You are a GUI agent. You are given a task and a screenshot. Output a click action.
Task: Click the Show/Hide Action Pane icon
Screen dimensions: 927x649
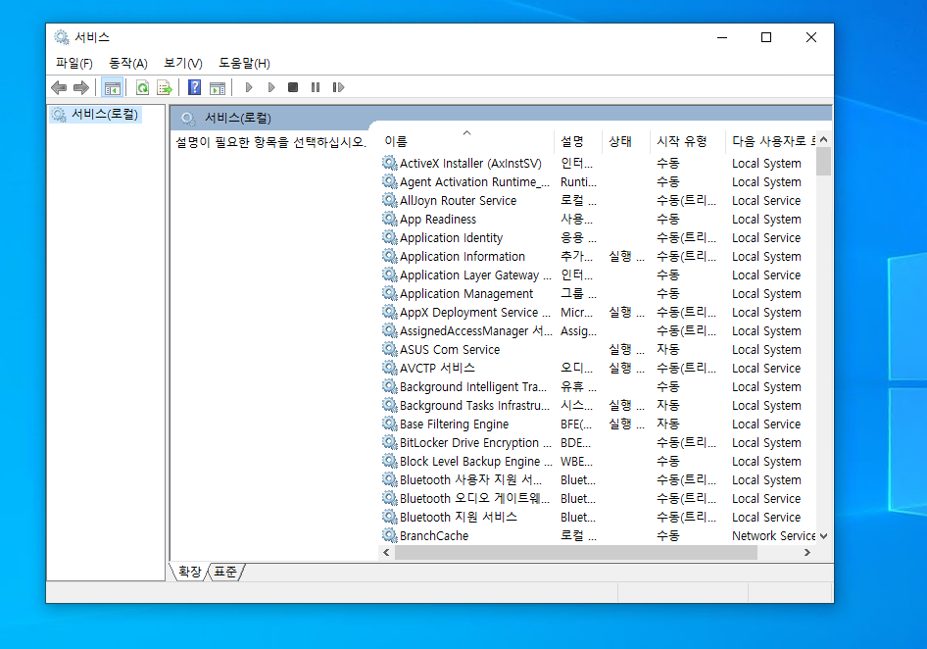point(218,88)
